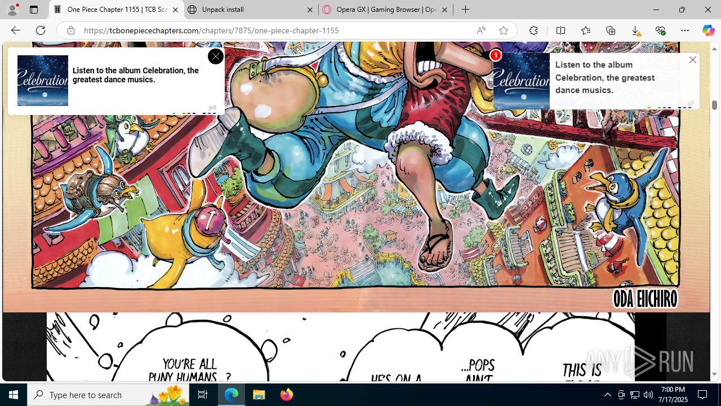This screenshot has width=721, height=406.
Task: Switch to the Unpack install tab
Action: (251, 10)
